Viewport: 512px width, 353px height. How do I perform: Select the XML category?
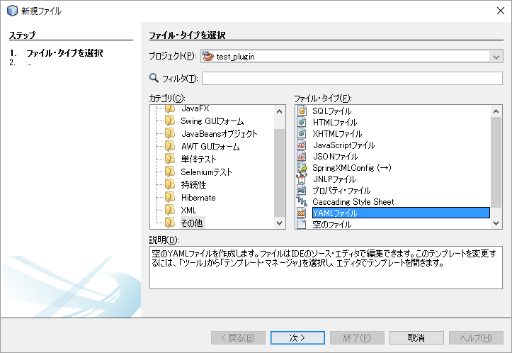click(x=188, y=210)
